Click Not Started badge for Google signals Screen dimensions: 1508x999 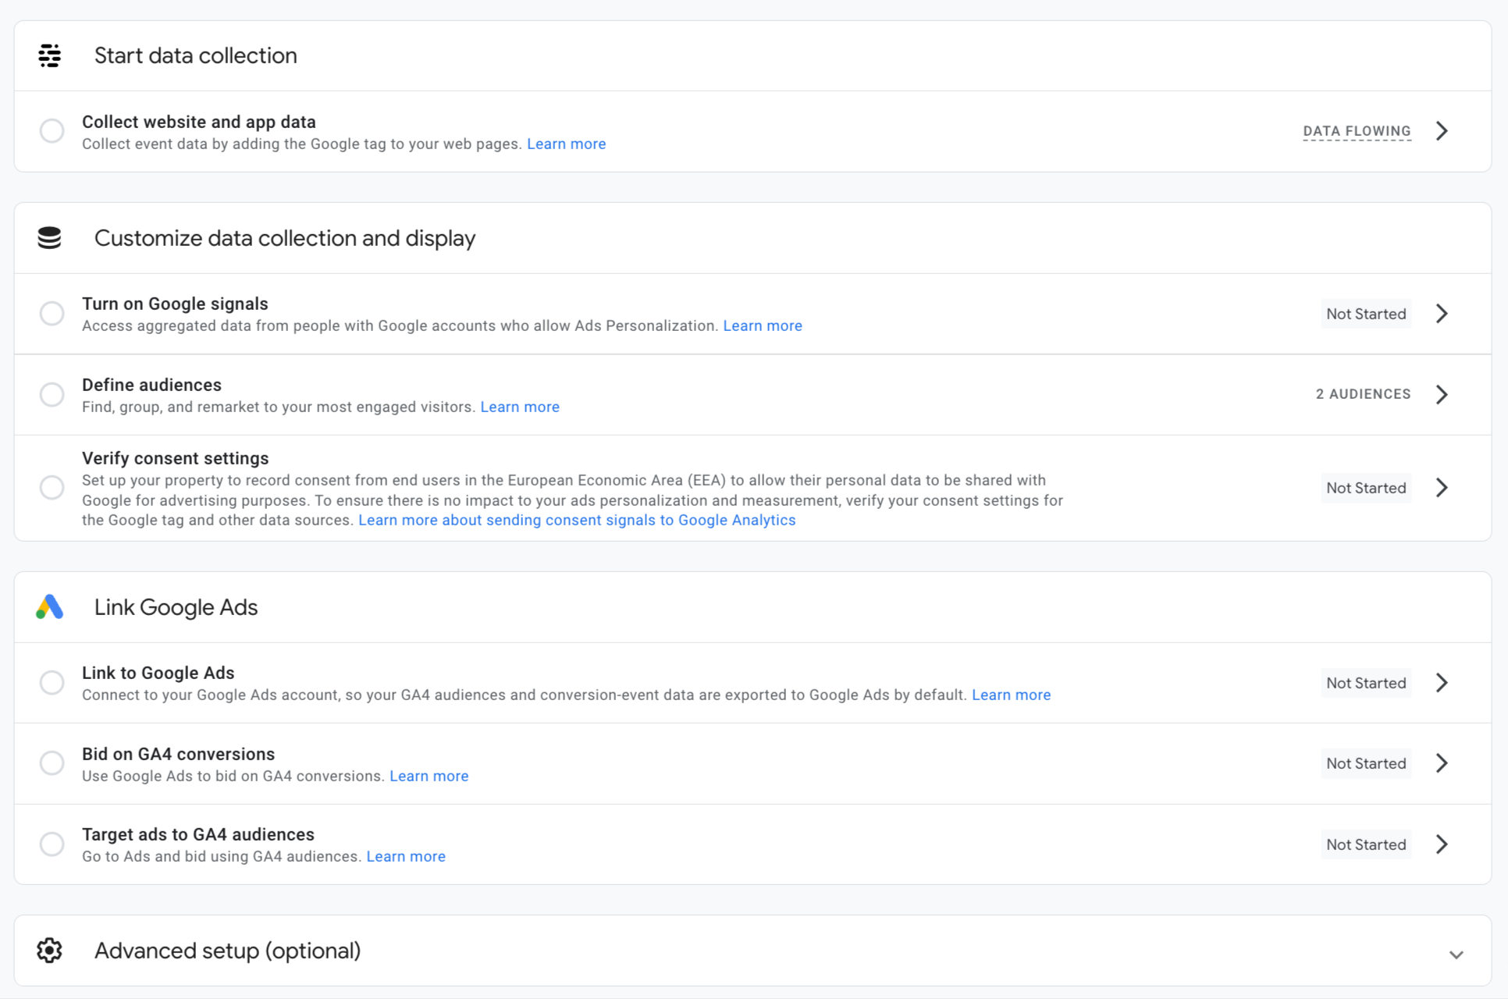tap(1366, 314)
